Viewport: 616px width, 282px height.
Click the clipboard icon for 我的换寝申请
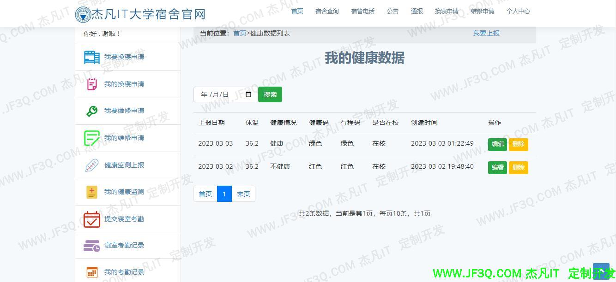91,84
